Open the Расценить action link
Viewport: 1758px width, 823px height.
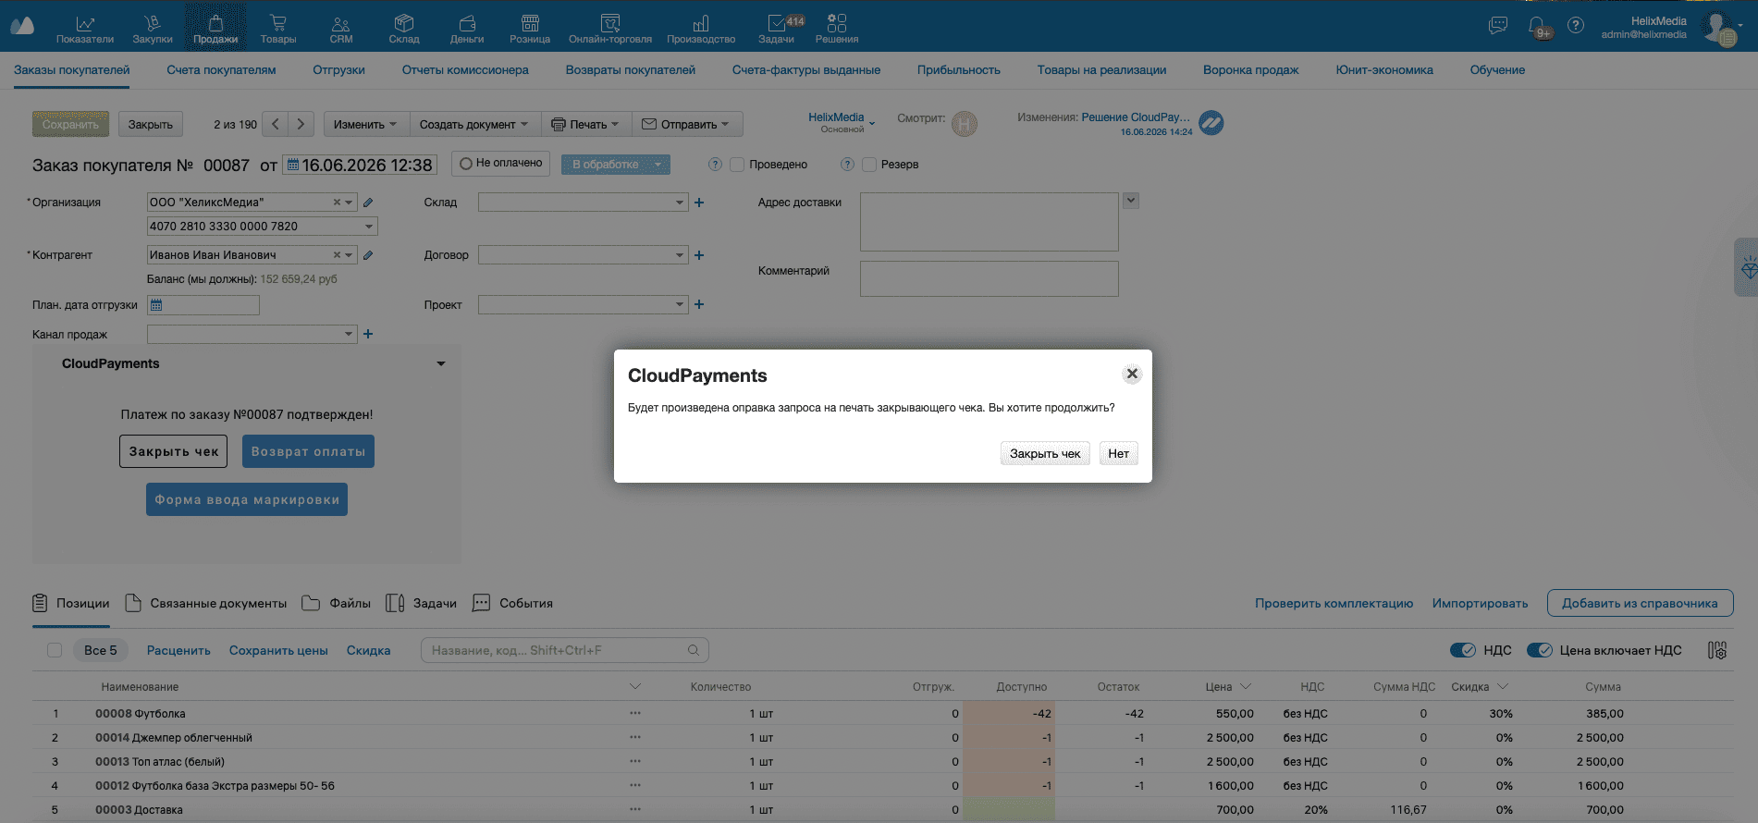click(x=178, y=650)
